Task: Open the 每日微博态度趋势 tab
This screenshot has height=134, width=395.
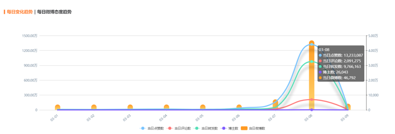Action: [54, 12]
